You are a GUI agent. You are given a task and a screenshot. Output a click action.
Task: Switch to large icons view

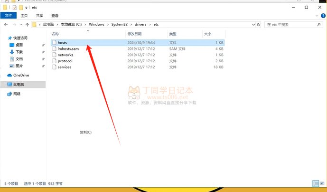click(322, 183)
